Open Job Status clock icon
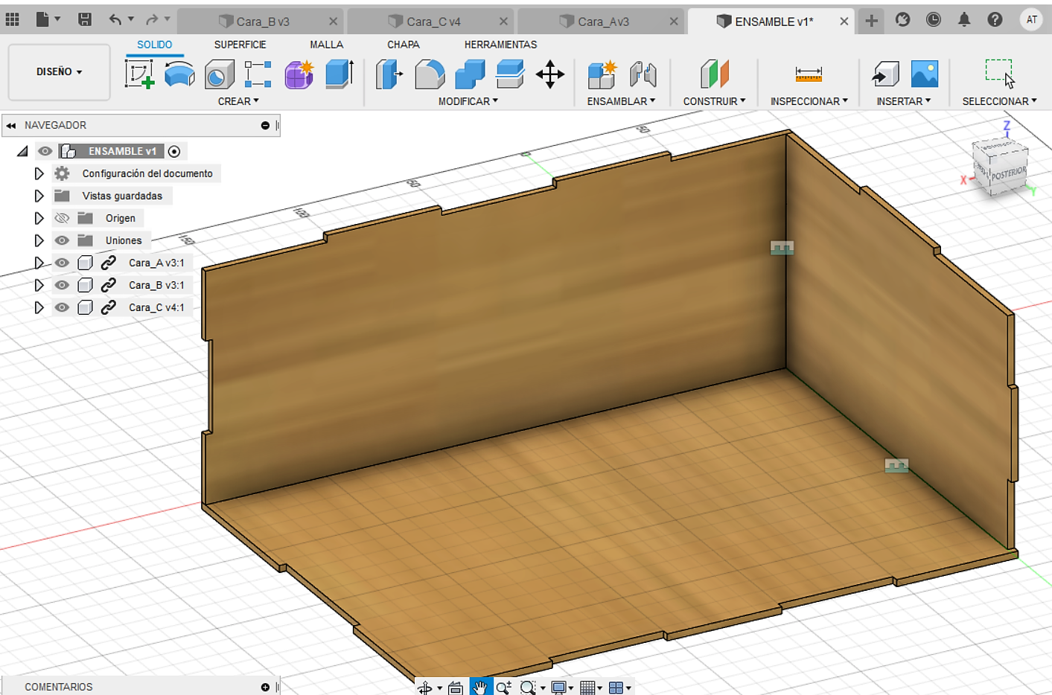 tap(933, 19)
